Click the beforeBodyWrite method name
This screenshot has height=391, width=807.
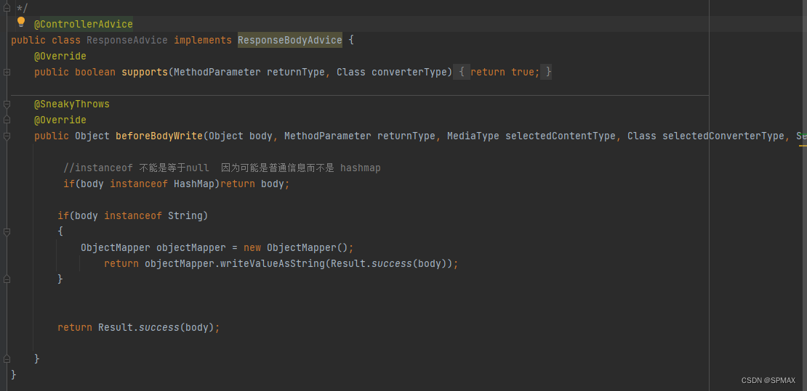[159, 136]
